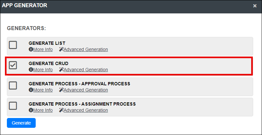Click the wand icon under Approval Process
Screen dimensions: 262x135
click(x=61, y=90)
